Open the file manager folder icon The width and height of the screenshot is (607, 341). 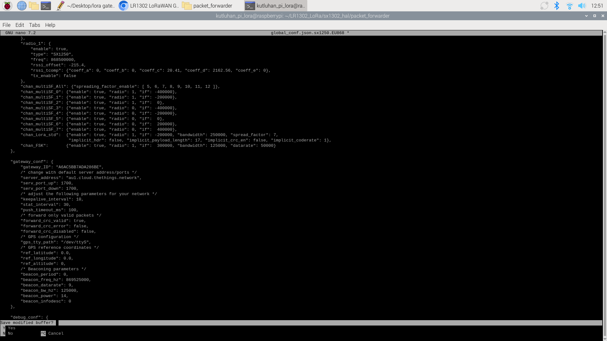[34, 6]
